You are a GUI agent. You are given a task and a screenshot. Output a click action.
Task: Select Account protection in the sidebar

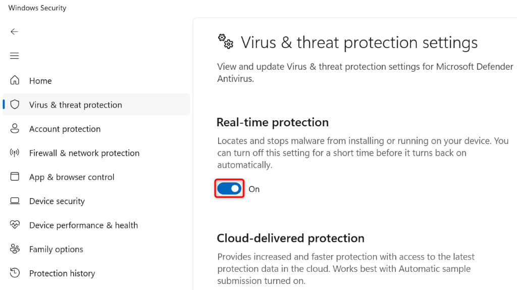65,129
